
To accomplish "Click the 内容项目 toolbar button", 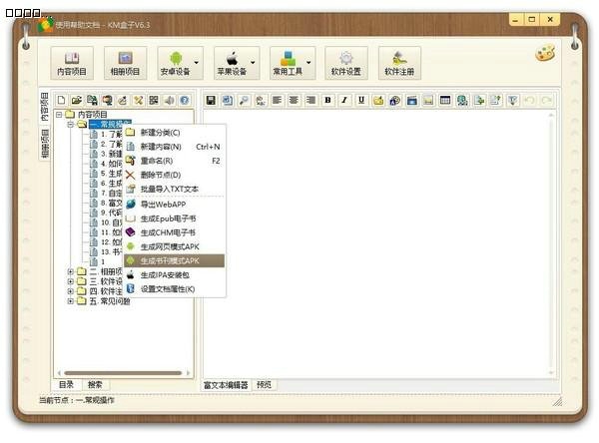I will point(70,62).
